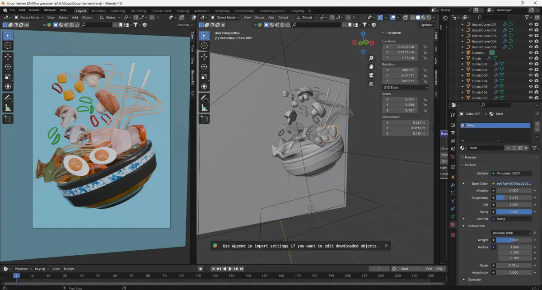Select the Add Cube tool in left viewport
The height and width of the screenshot is (290, 542).
coord(8,119)
